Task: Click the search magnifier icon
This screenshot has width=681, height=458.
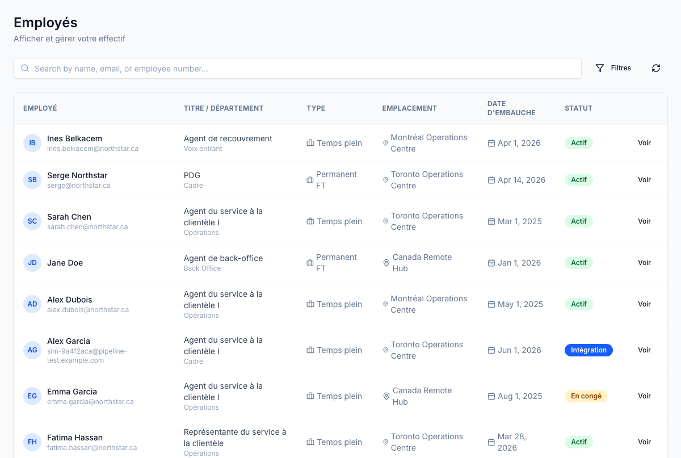Action: [25, 68]
